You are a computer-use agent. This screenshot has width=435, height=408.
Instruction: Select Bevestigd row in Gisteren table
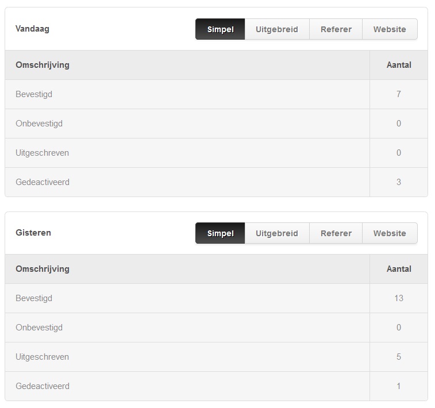point(217,298)
